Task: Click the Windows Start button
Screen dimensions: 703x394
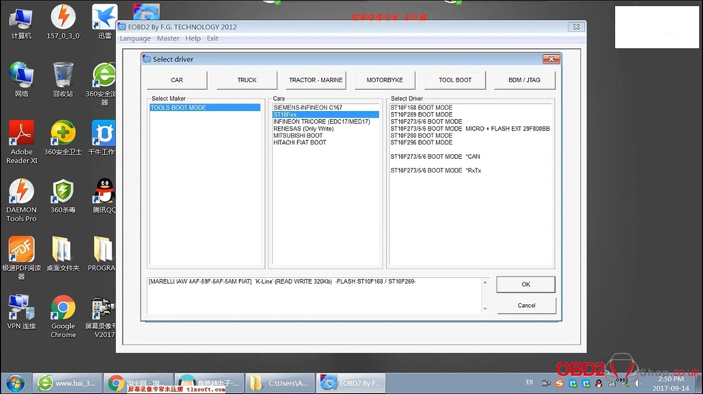Action: coord(14,383)
